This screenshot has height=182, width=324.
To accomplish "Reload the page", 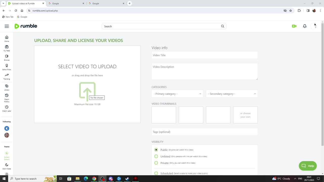I will [x=16, y=11].
